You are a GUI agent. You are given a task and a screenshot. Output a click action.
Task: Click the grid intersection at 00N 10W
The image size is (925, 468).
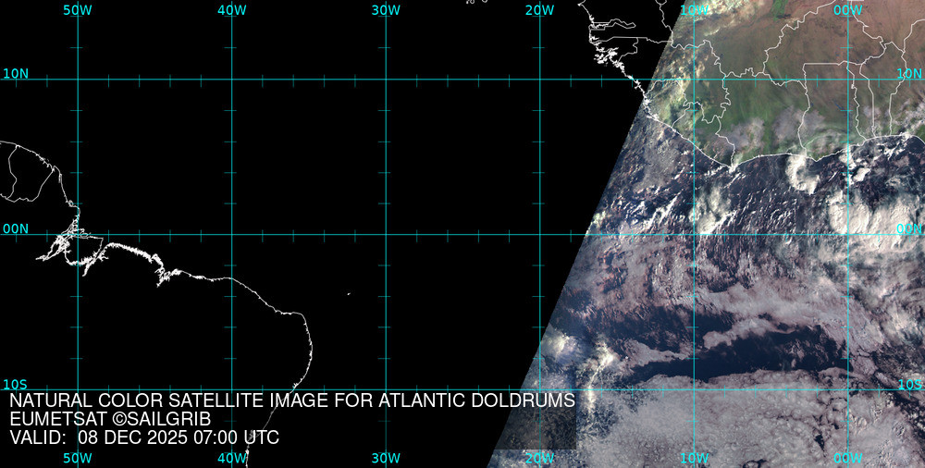click(695, 234)
